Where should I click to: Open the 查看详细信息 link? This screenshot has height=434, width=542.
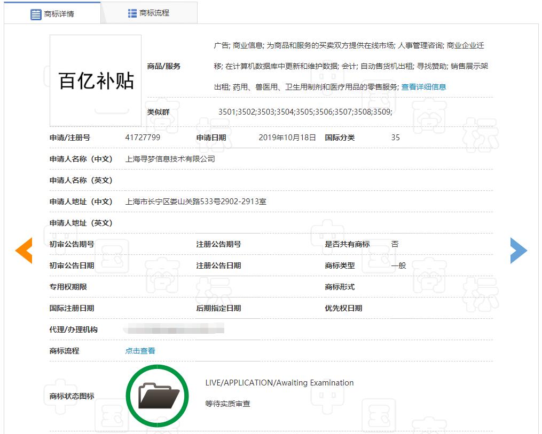[x=423, y=87]
